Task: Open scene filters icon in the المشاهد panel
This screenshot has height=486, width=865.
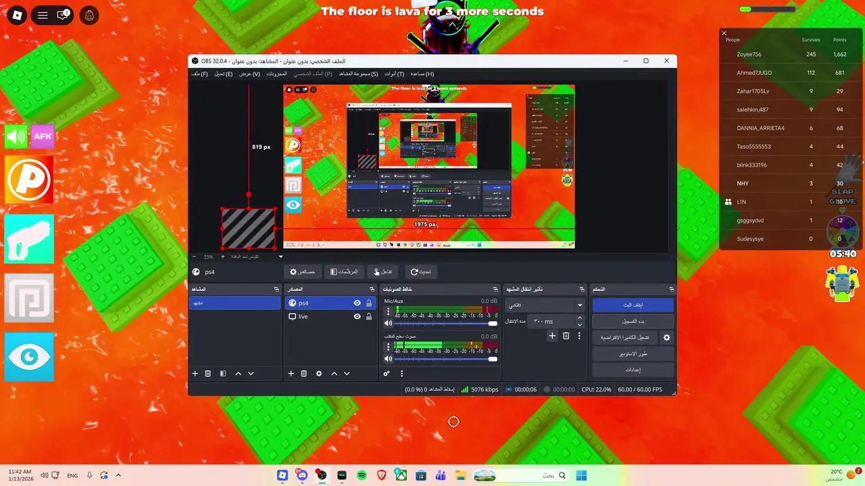Action: pos(223,373)
